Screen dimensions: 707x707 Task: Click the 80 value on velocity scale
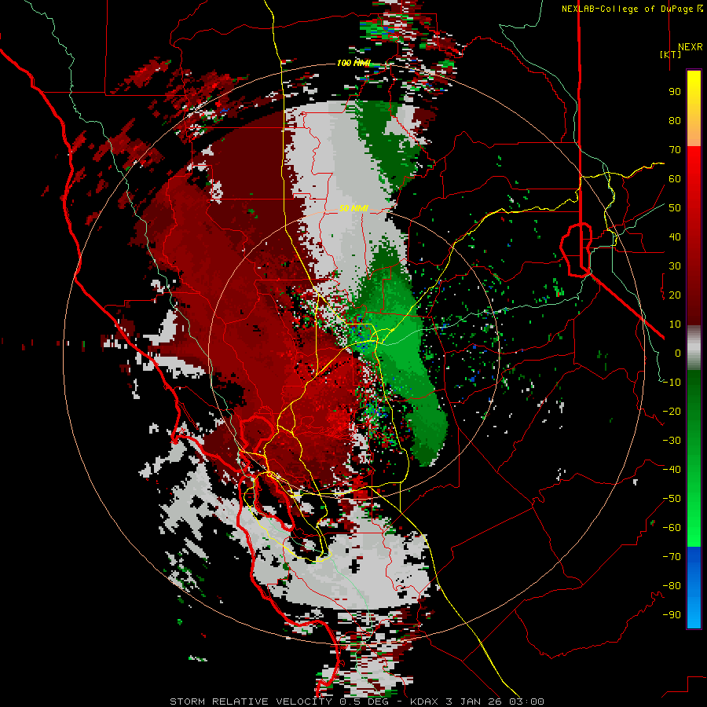[675, 120]
